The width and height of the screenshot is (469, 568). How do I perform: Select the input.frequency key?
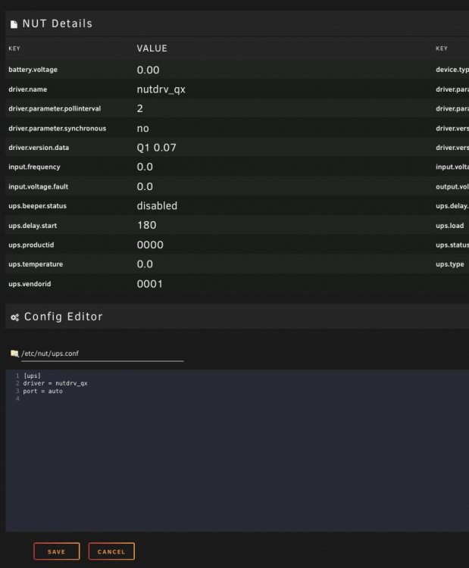[34, 167]
